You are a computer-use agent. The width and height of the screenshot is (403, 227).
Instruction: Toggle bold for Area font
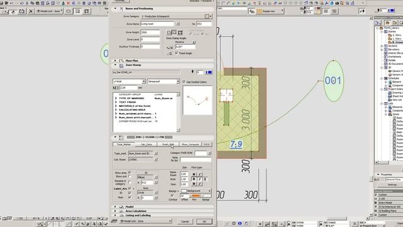[x=194, y=179]
